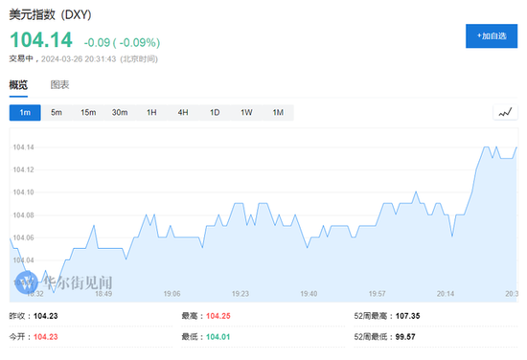
Task: Click the 52周最高 107.35 value
Action: pyautogui.click(x=407, y=316)
